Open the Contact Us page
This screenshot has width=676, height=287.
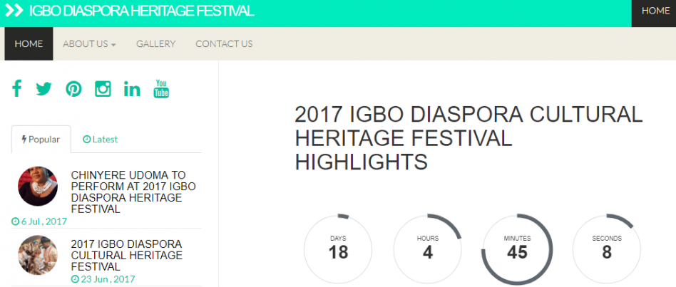(224, 44)
